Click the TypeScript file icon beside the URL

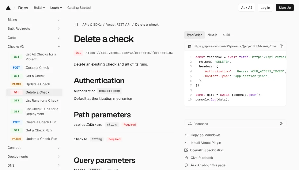pos(190,46)
